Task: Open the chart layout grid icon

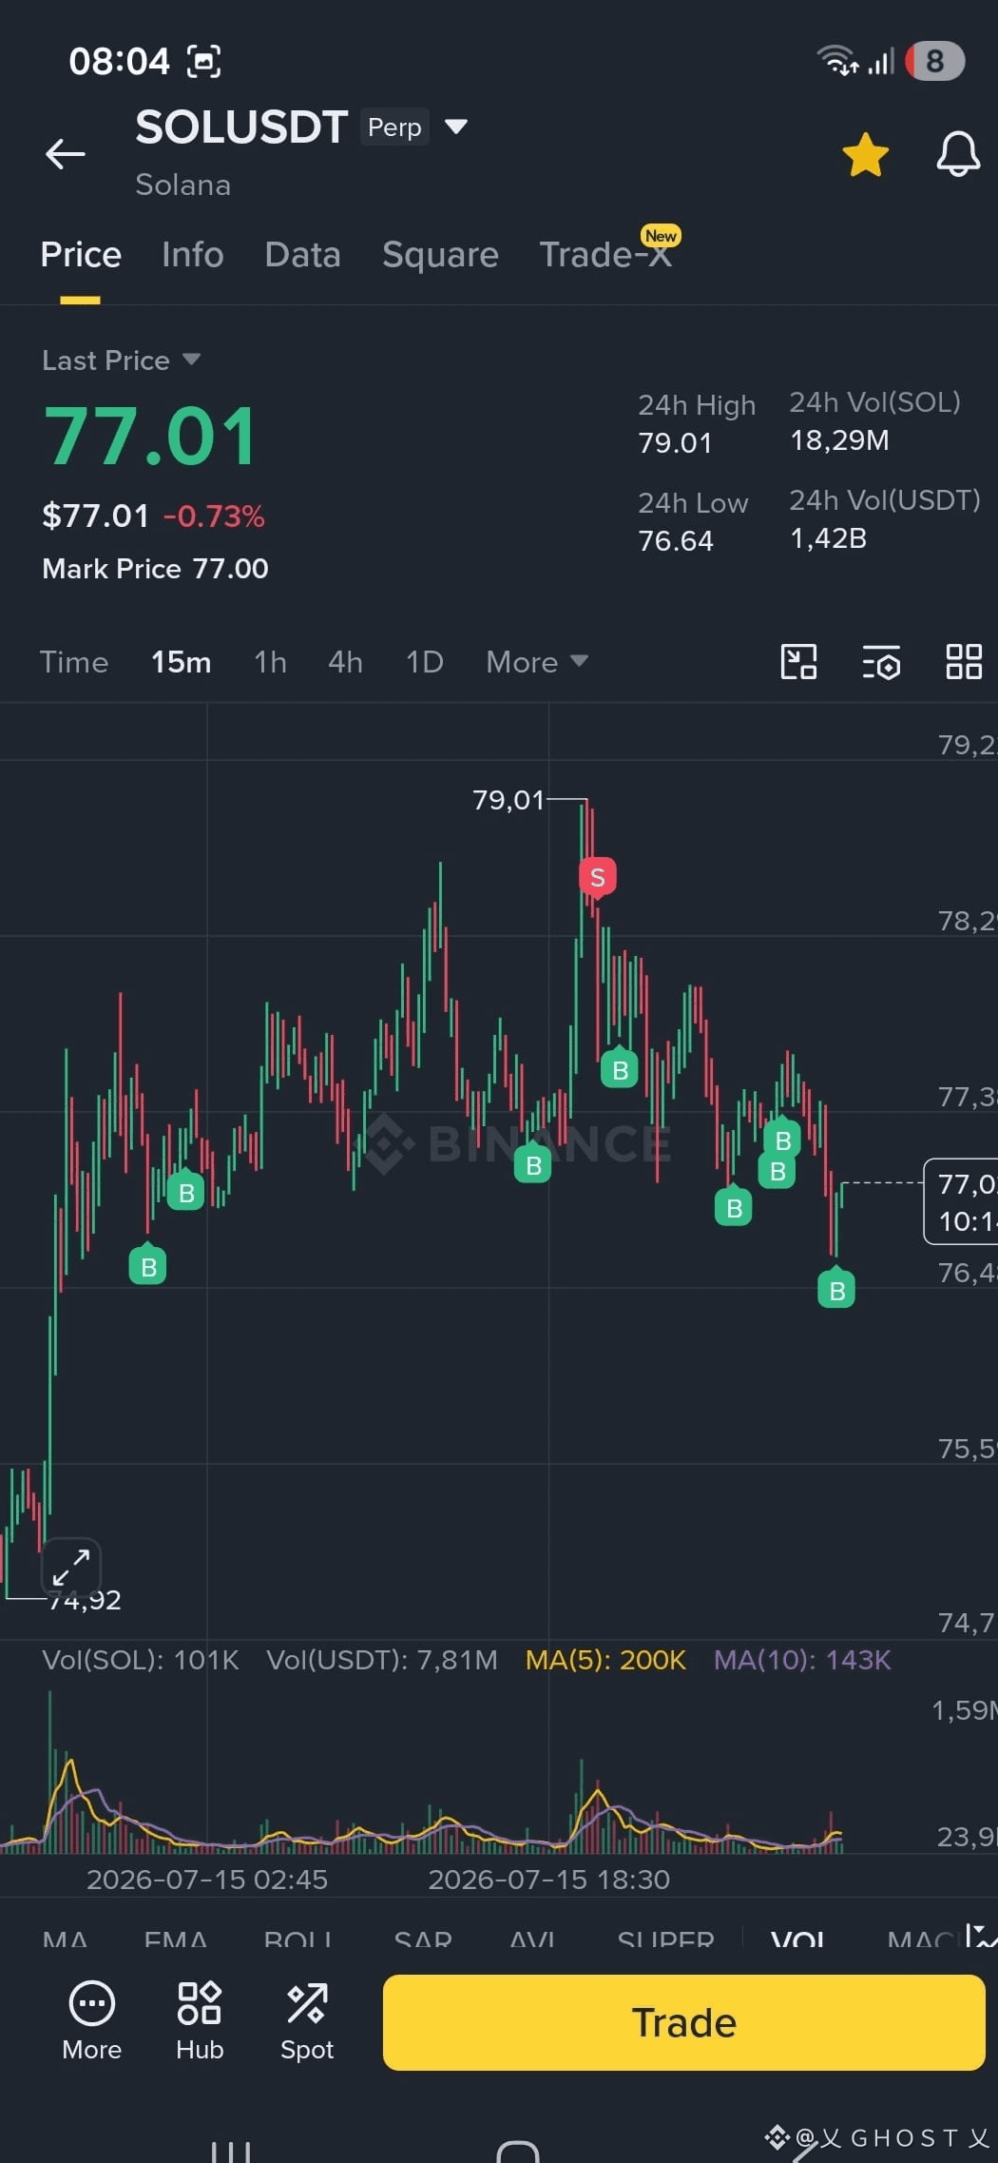Action: click(964, 662)
